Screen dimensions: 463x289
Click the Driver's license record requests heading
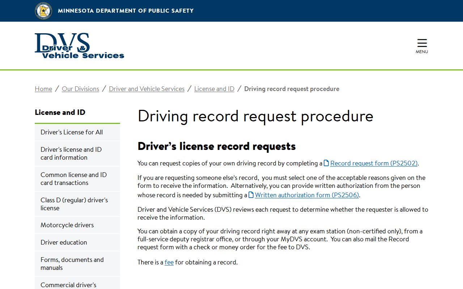coord(217,146)
